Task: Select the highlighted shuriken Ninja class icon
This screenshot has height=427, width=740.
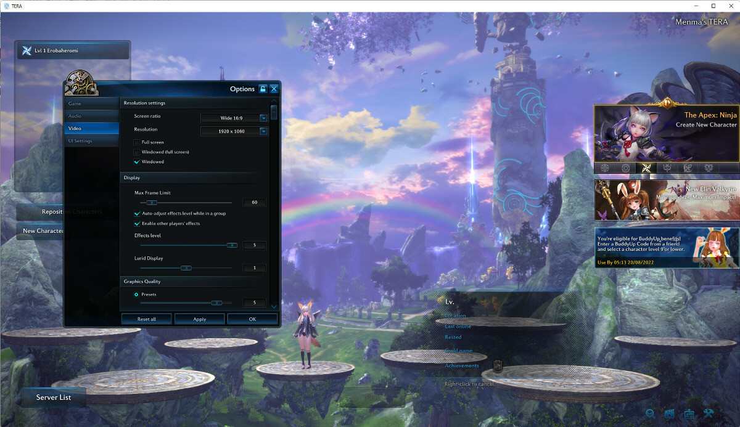Action: point(646,168)
